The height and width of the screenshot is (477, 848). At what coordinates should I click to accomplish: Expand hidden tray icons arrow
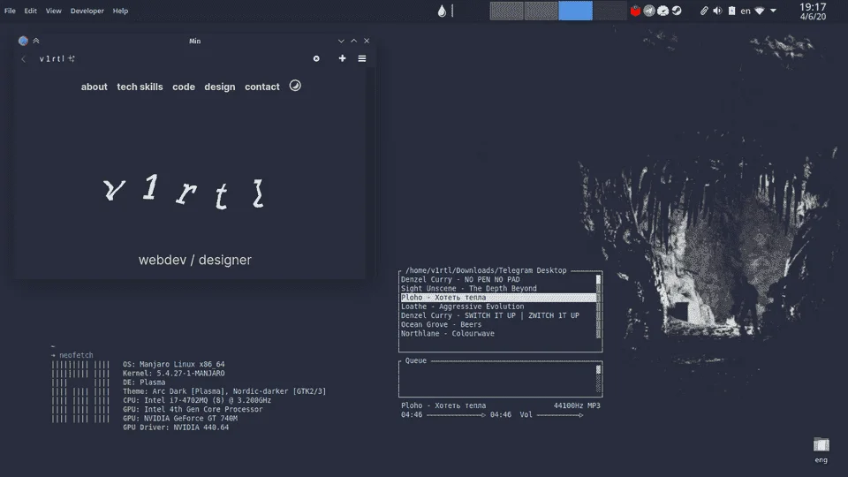click(774, 11)
